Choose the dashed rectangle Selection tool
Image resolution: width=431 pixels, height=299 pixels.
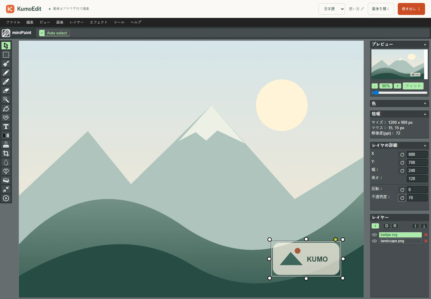pos(6,55)
